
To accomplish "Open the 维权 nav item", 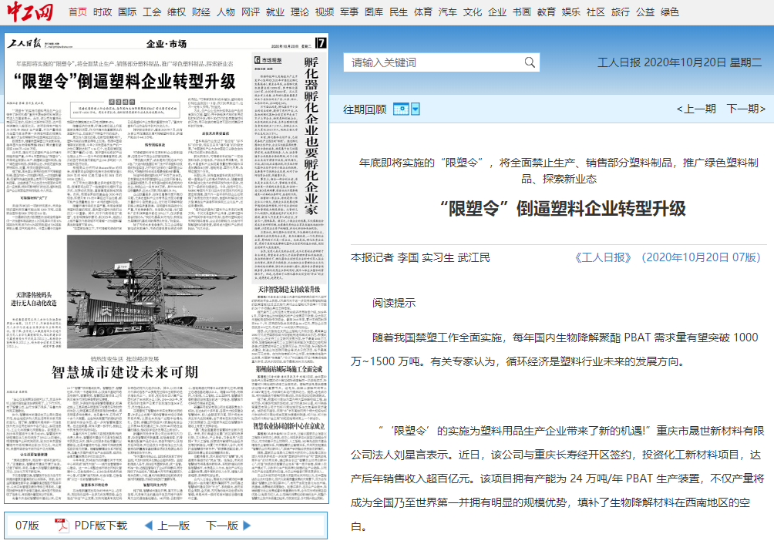I will click(x=177, y=12).
